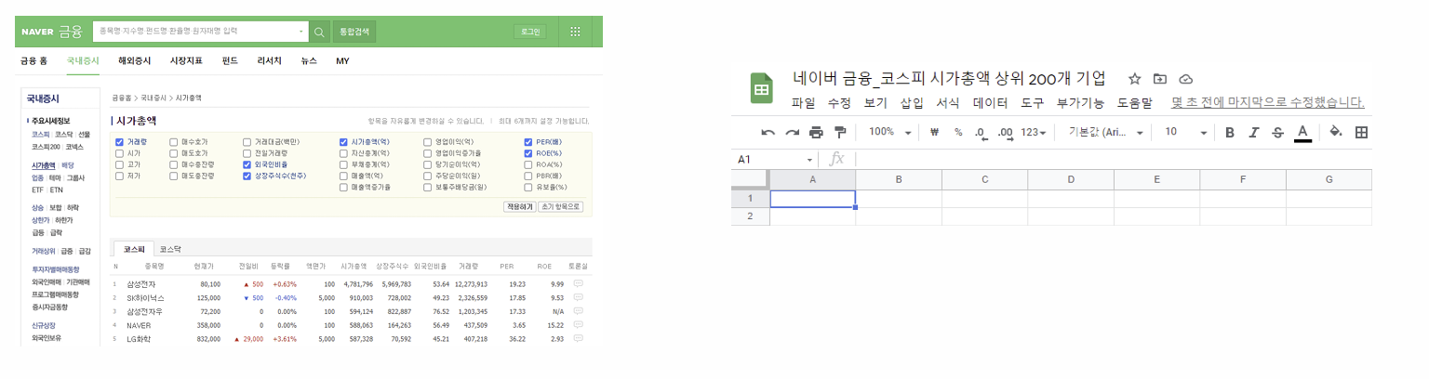Star the spreadsheet document
Screen dimensions: 1429x379
pyautogui.click(x=1134, y=79)
